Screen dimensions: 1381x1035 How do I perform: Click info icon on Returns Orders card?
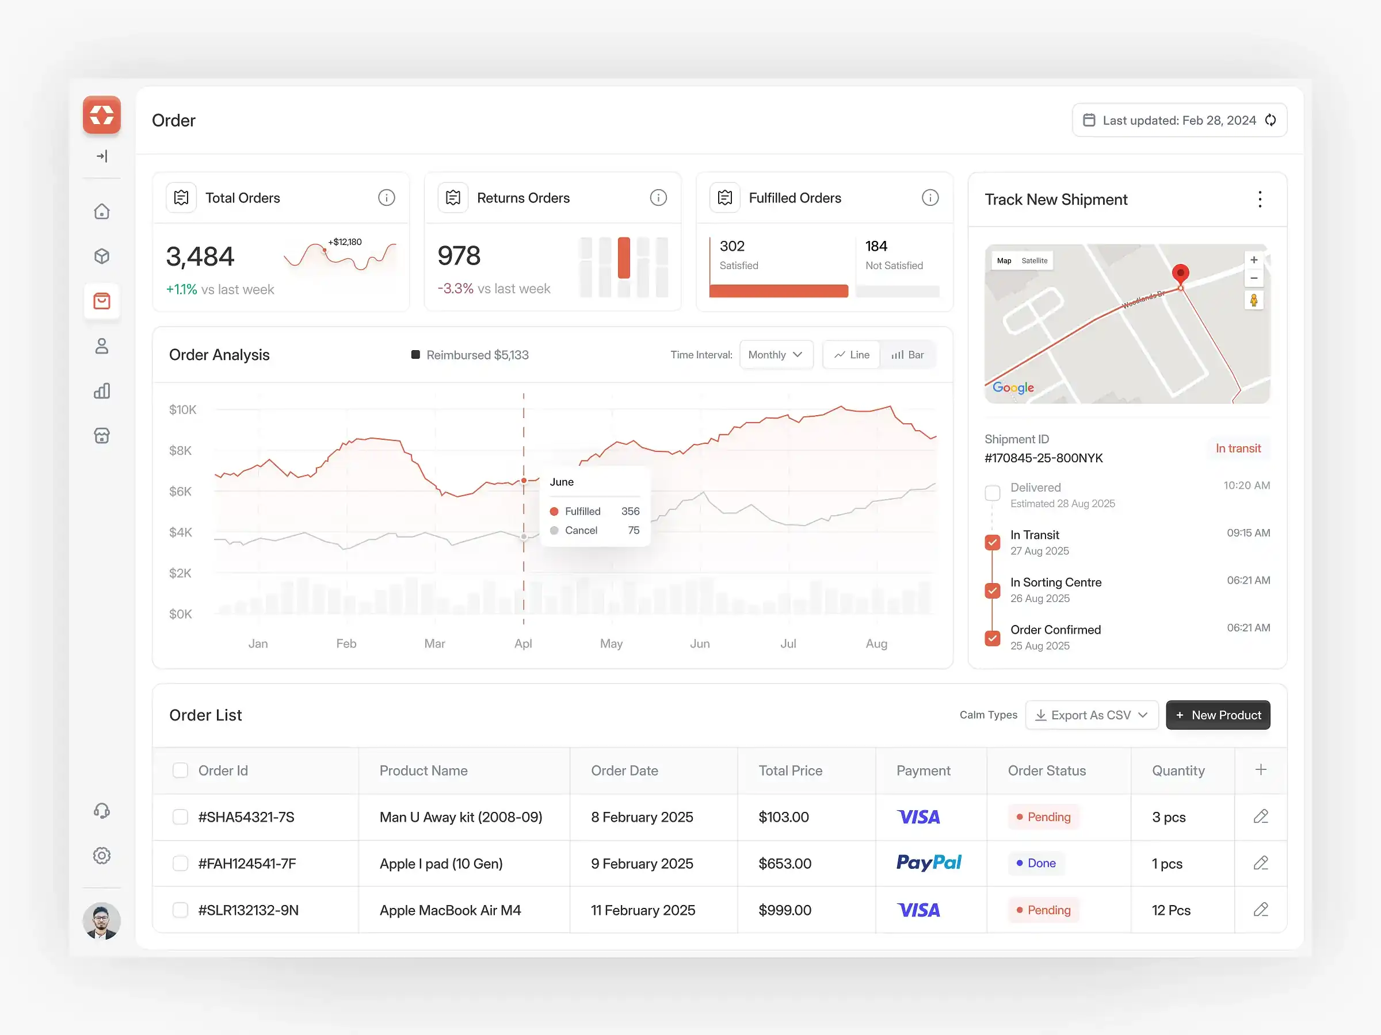(x=658, y=198)
